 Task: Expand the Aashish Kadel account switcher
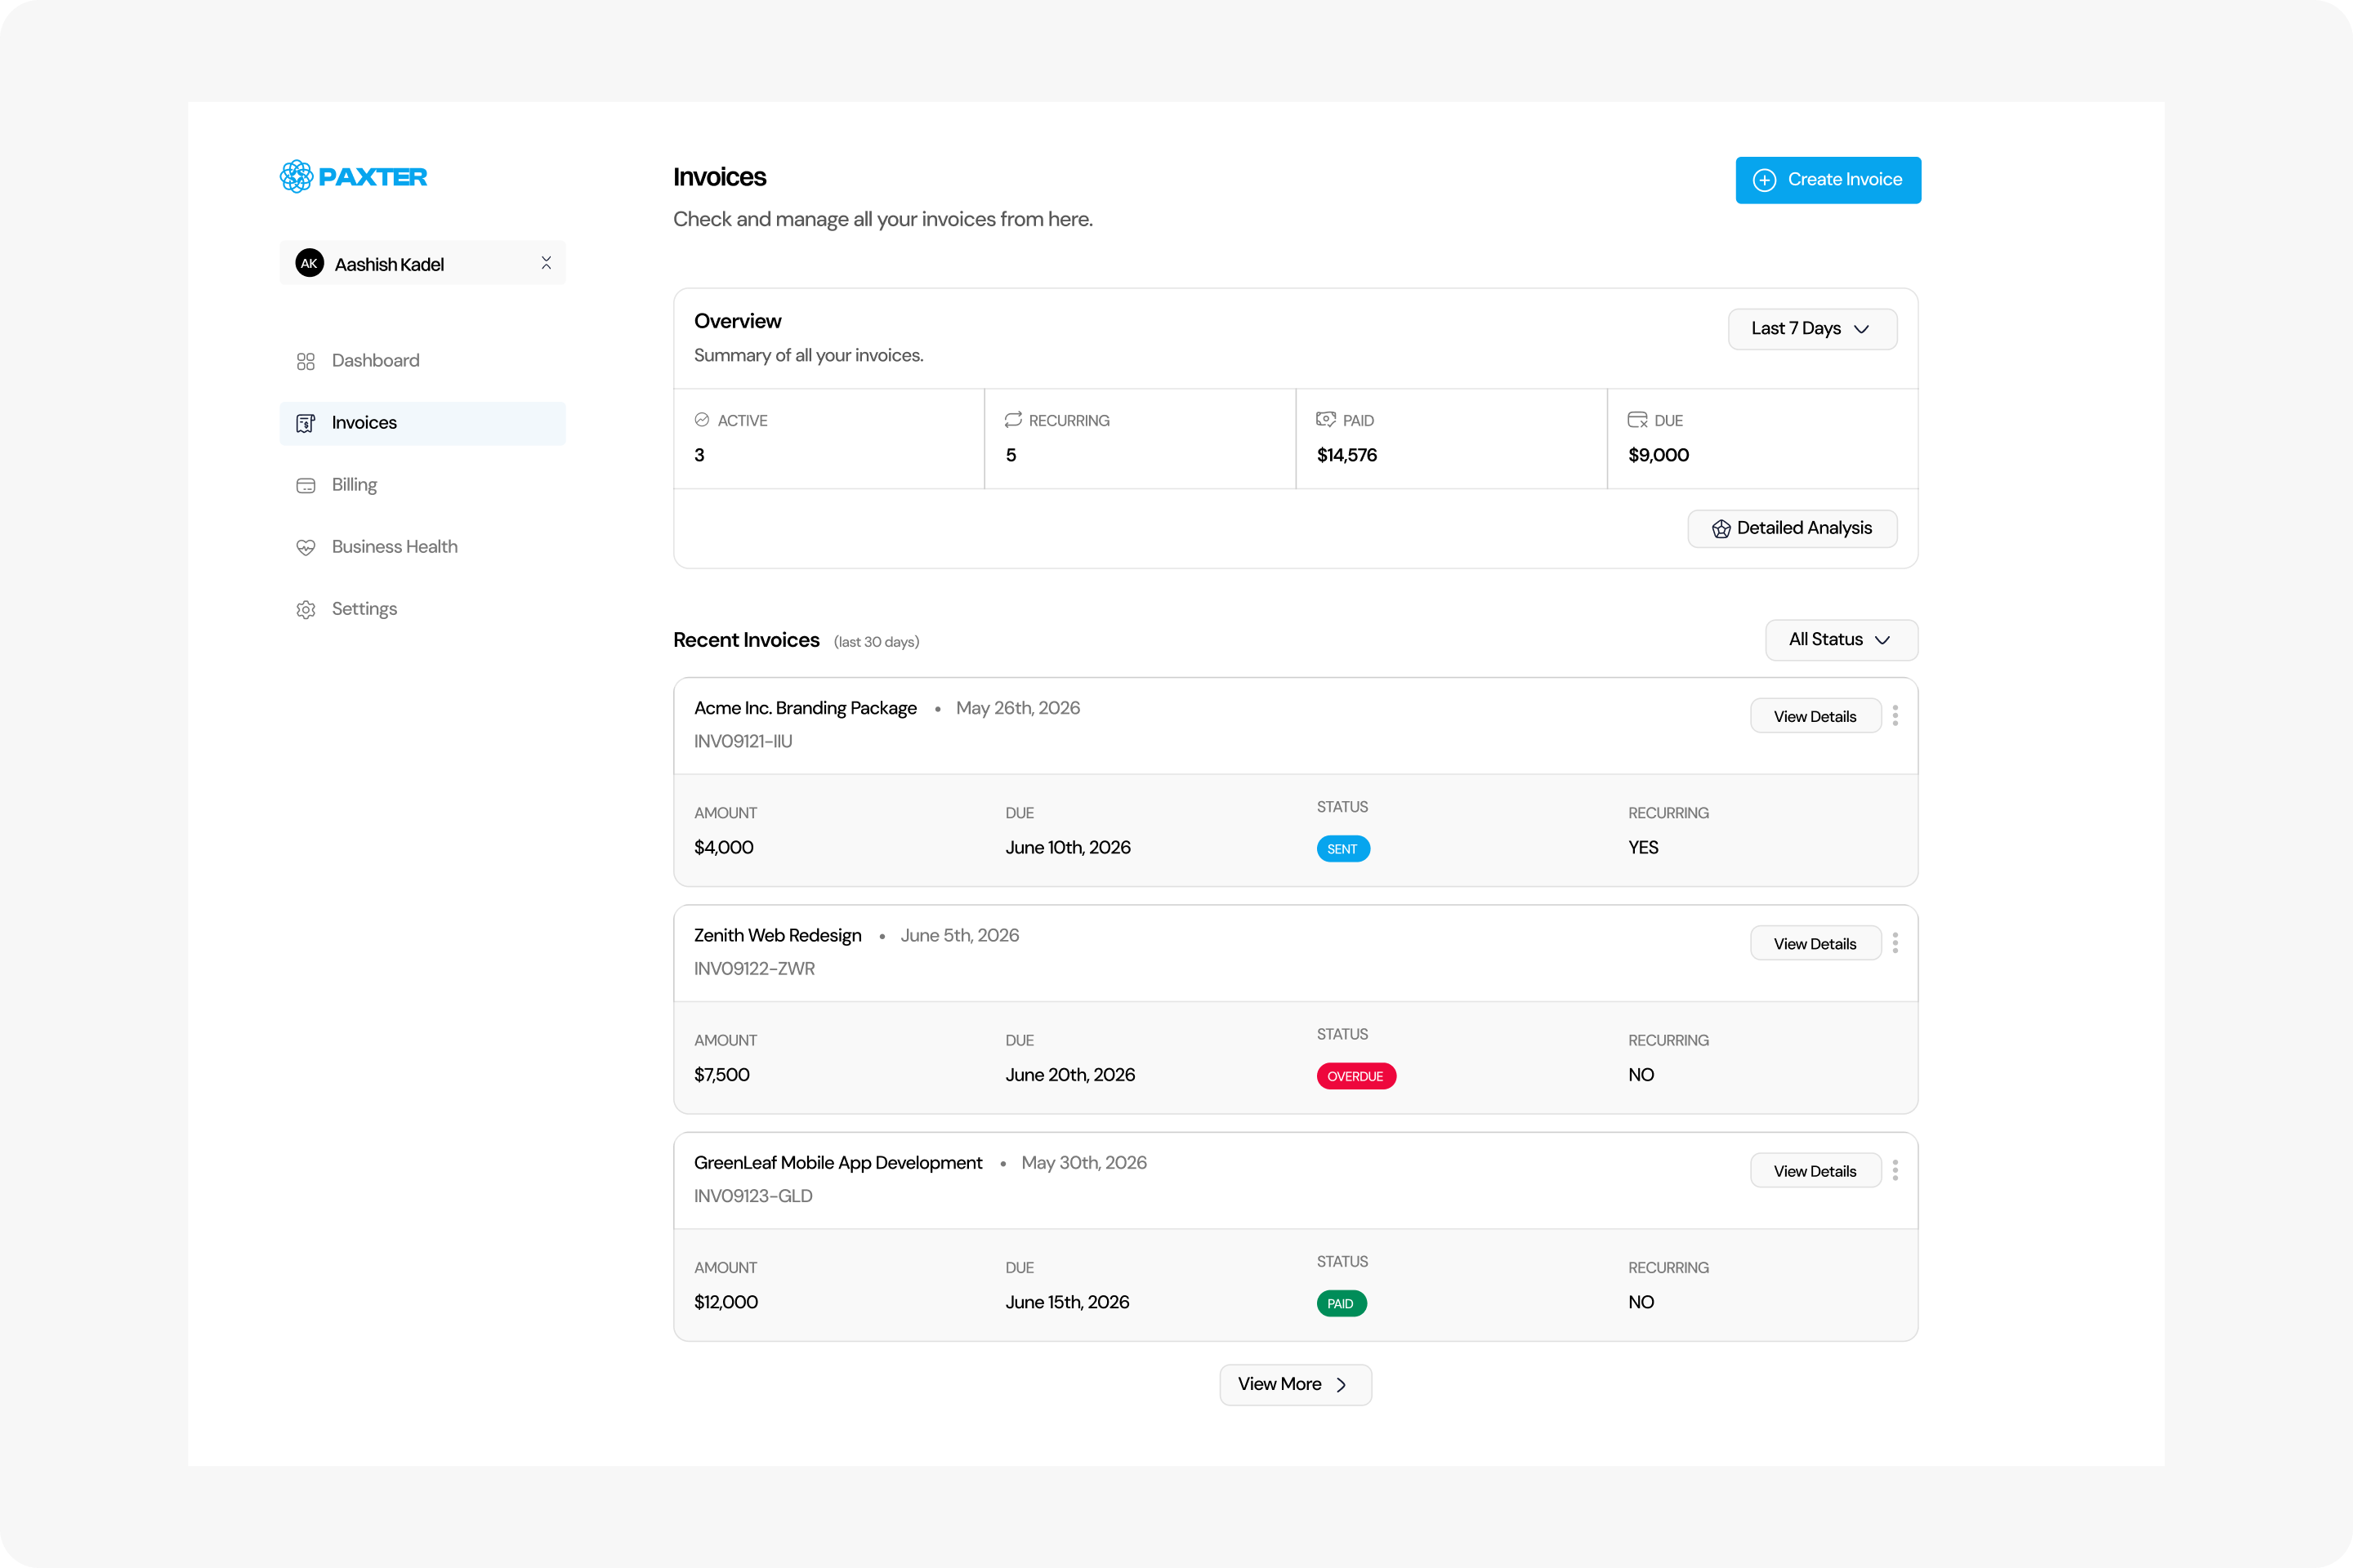point(423,263)
